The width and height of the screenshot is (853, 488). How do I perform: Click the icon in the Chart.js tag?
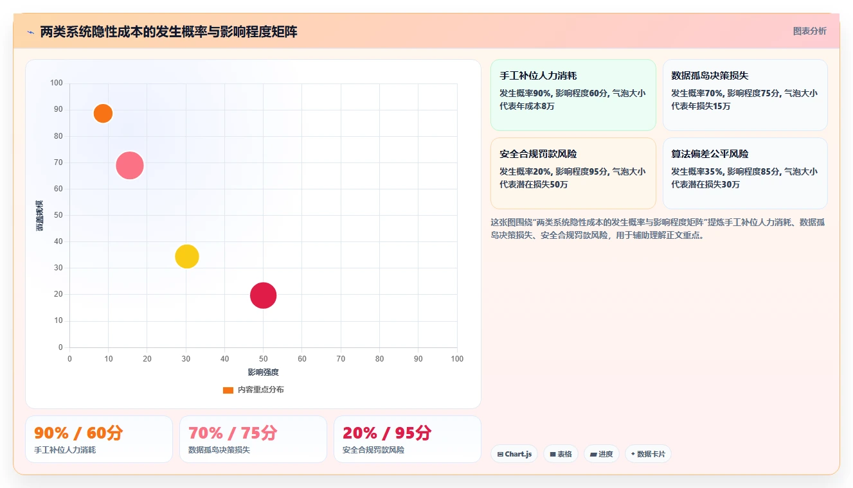click(x=500, y=454)
